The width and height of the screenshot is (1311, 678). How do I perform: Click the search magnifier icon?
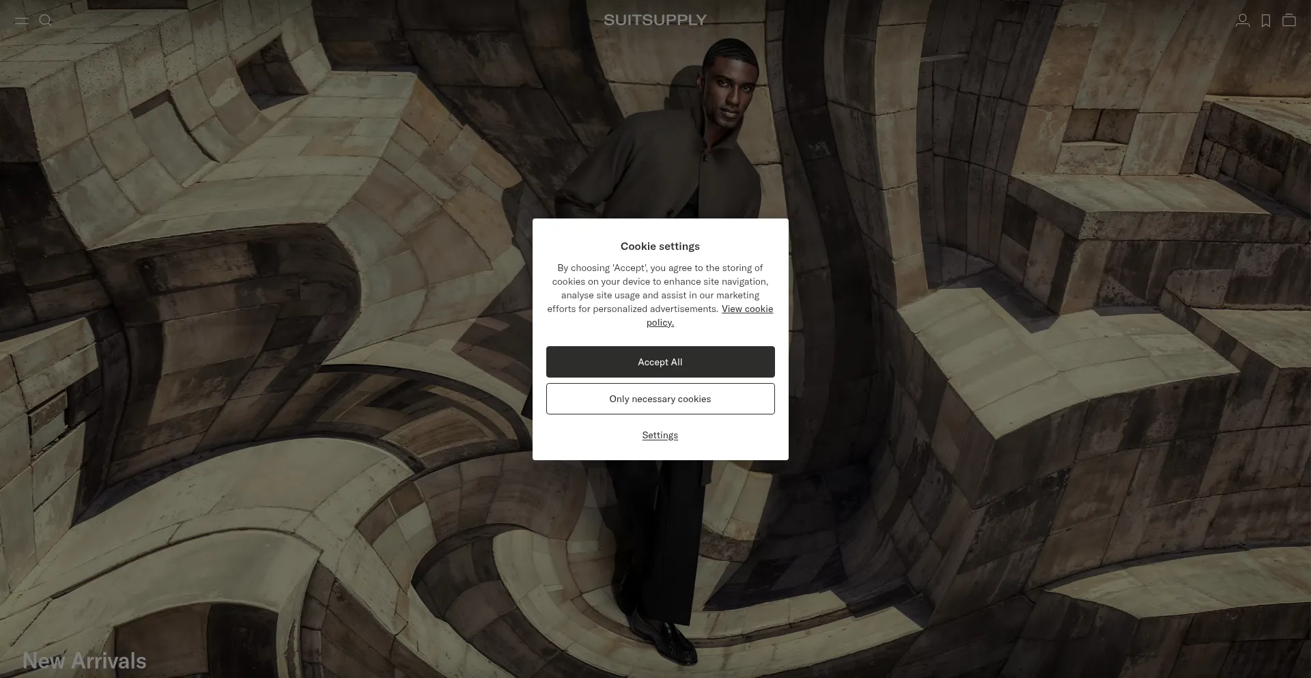point(46,20)
